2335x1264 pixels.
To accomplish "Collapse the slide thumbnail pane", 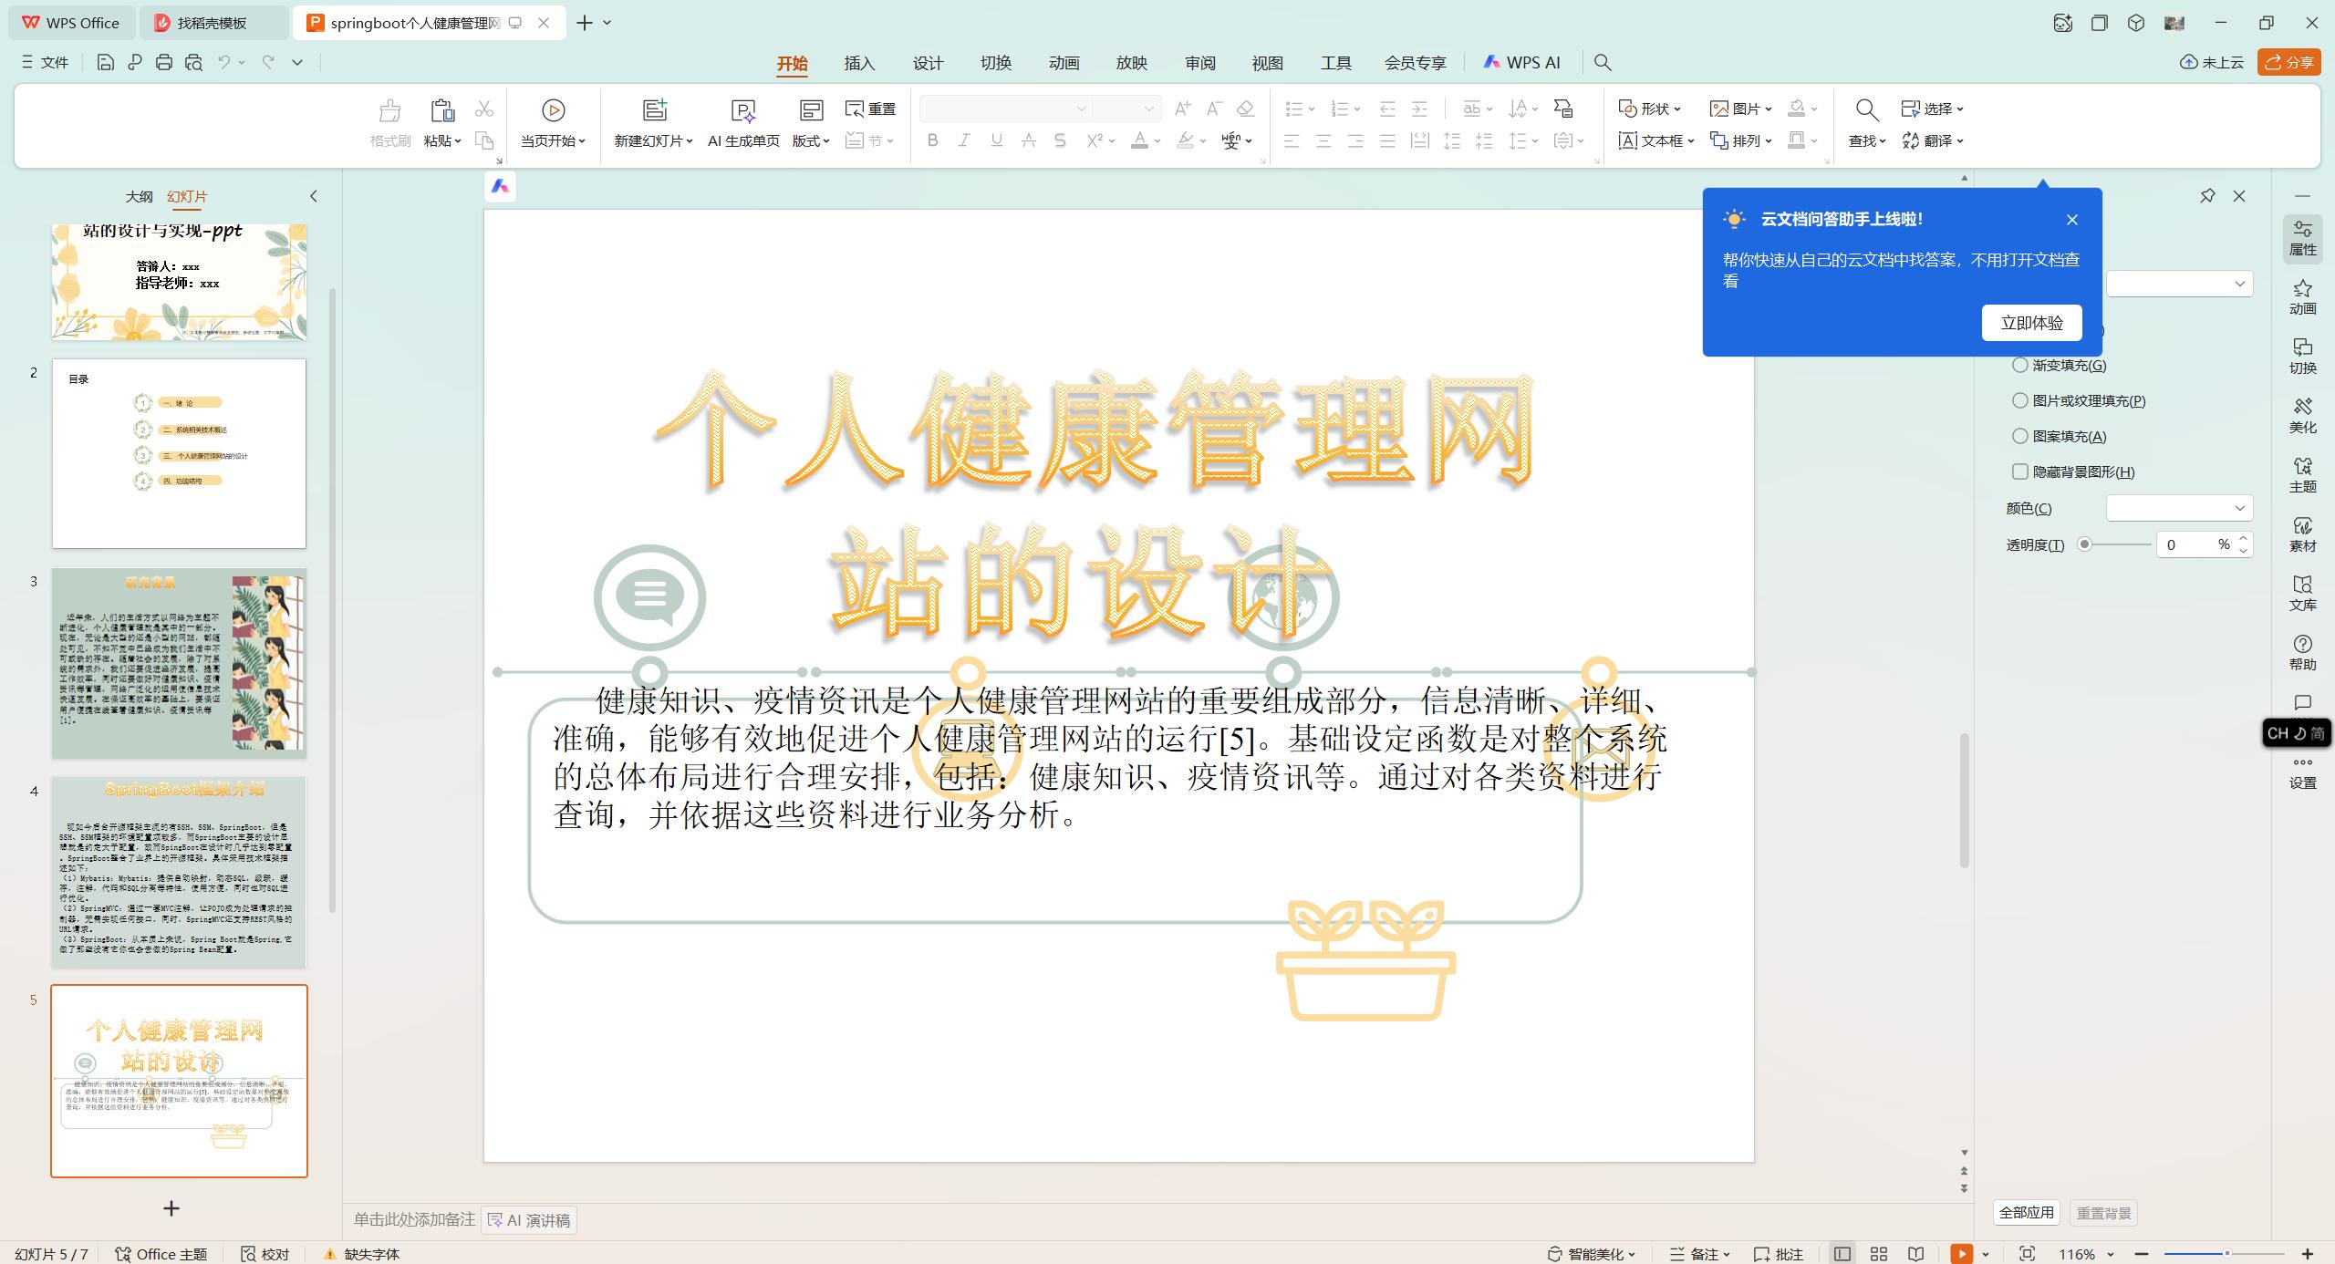I will tap(313, 196).
